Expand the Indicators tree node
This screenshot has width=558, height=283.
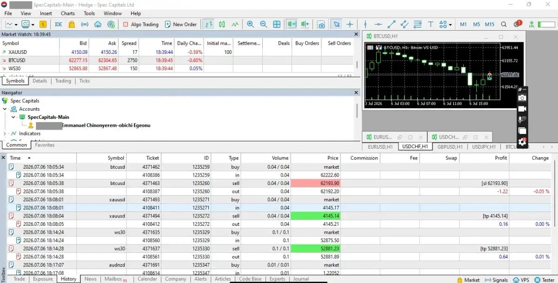(x=5, y=134)
